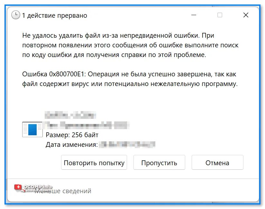
Task: Click the "1 действие прервано" title text
Action: pos(55,15)
